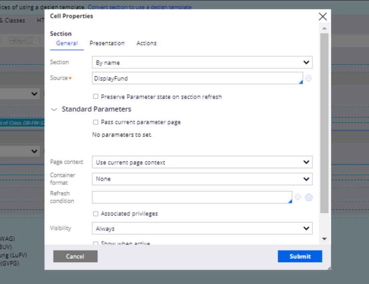The image size is (369, 284).
Task: Click the column layout icon in the toolbar
Action: pyautogui.click(x=29, y=40)
